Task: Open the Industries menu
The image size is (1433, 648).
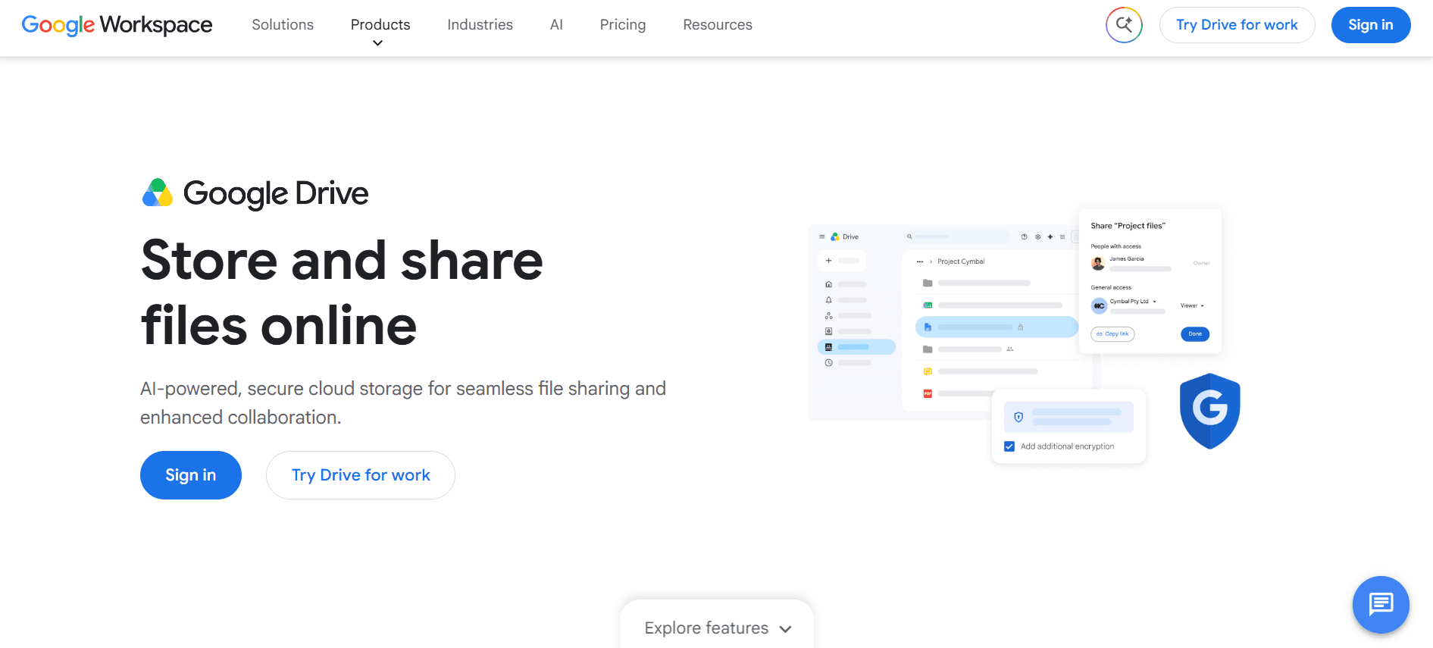Action: [480, 25]
